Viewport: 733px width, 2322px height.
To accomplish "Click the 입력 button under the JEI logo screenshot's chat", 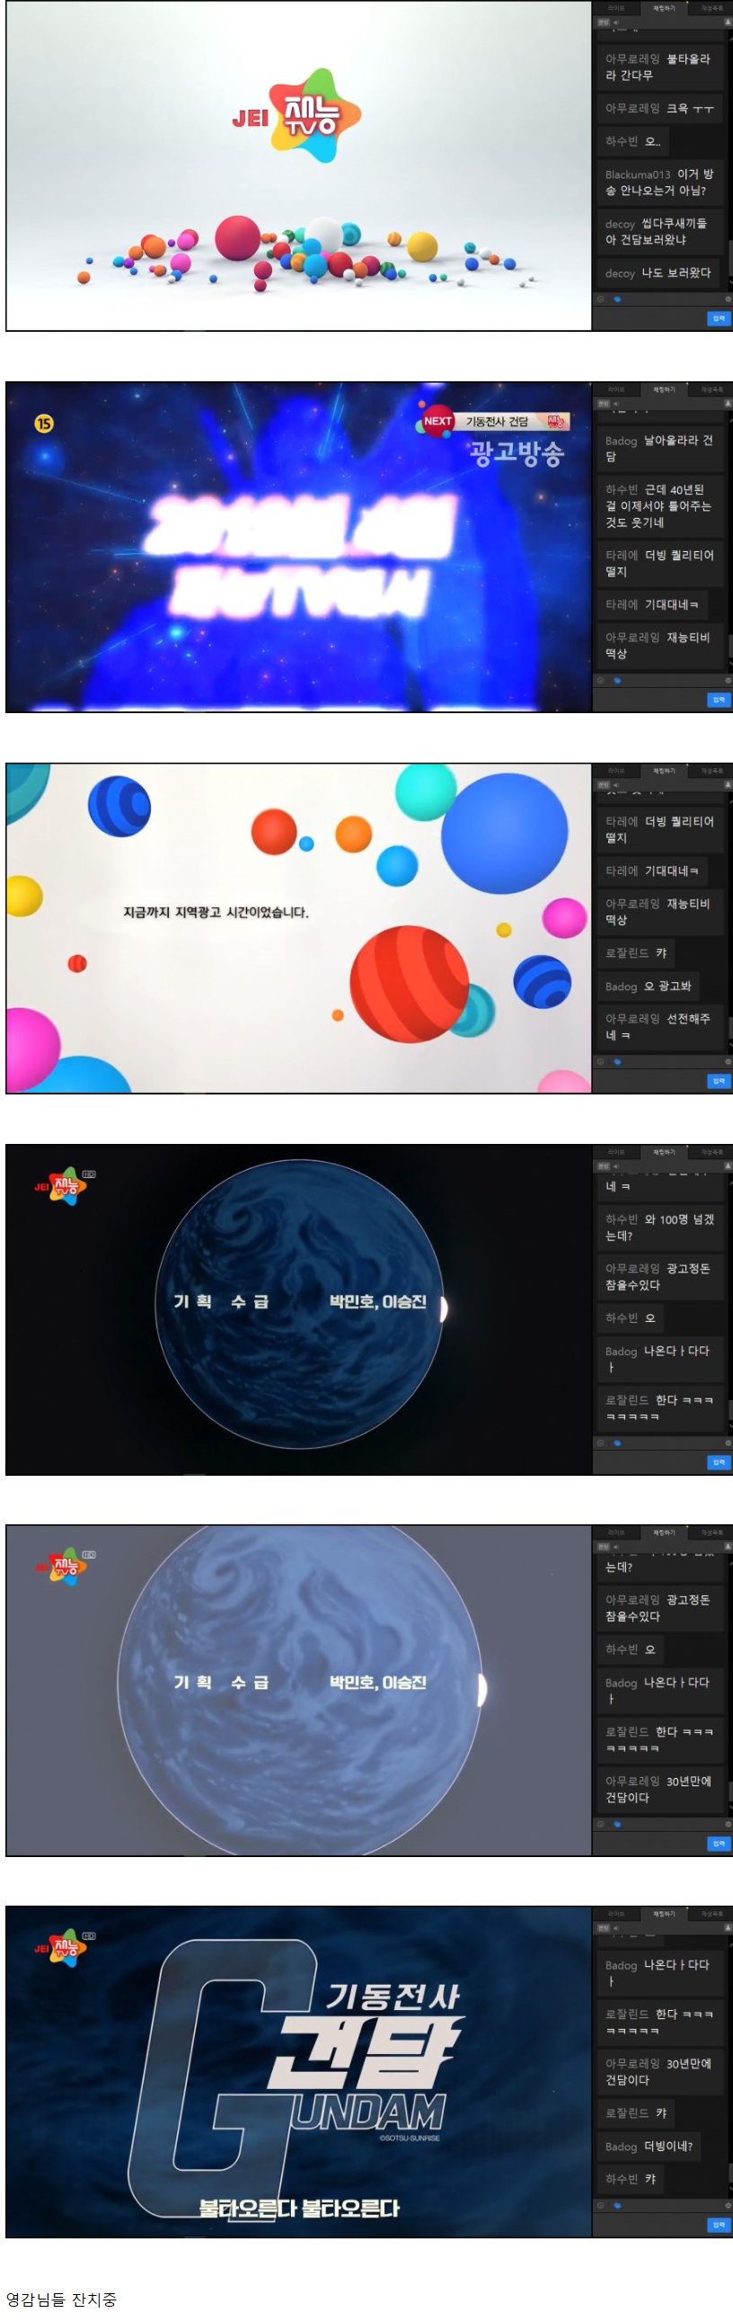I will (719, 319).
